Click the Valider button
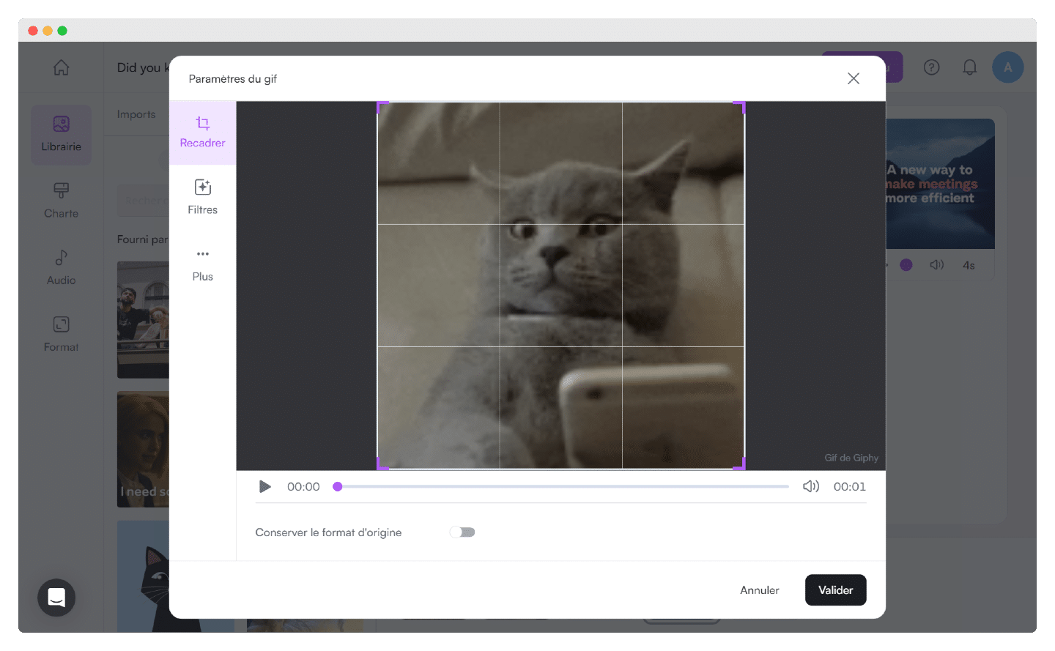1055x651 pixels. click(835, 590)
